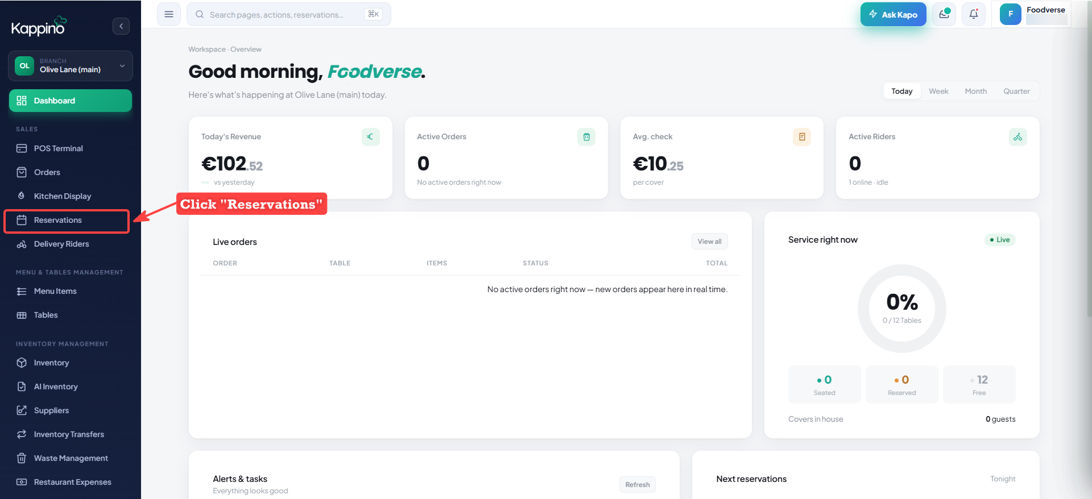
Task: Click the 0% table occupancy gauge
Action: [902, 309]
